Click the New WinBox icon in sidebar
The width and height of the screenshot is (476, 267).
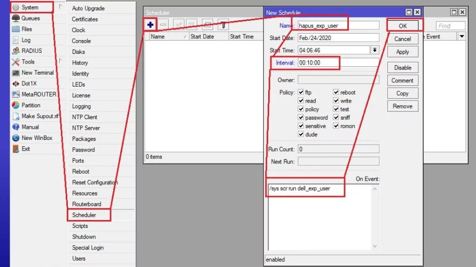click(16, 138)
